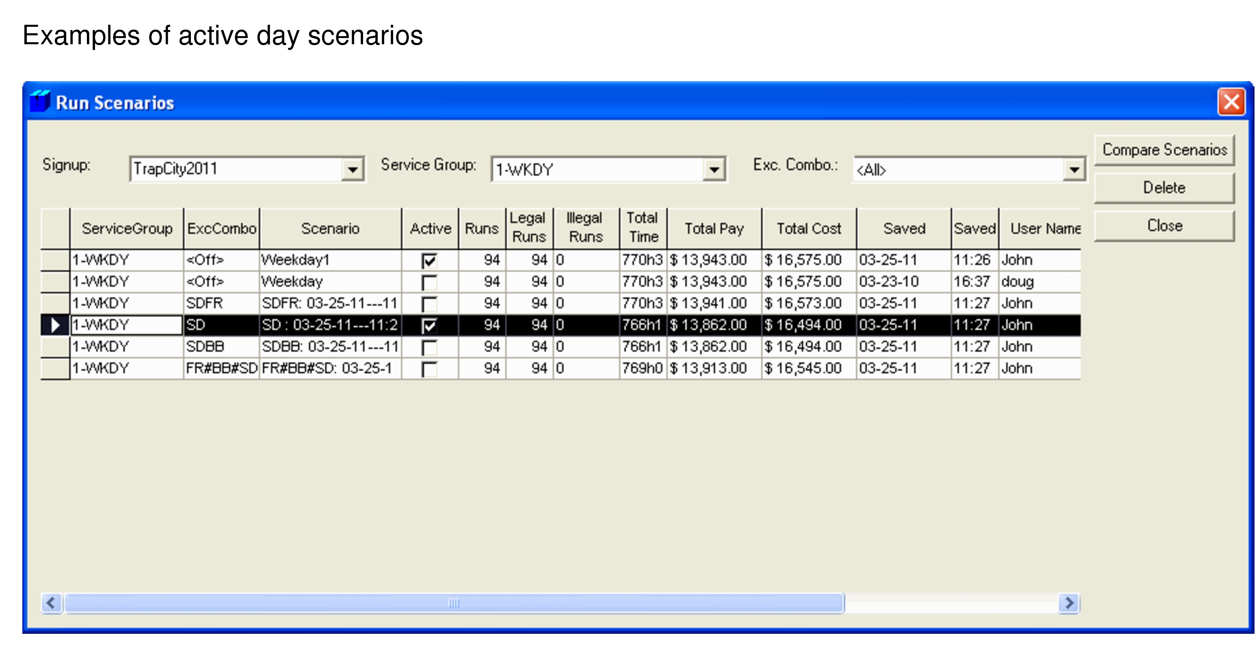The width and height of the screenshot is (1259, 646).
Task: Click the row selector arrow beside SD scenario
Action: (x=55, y=324)
